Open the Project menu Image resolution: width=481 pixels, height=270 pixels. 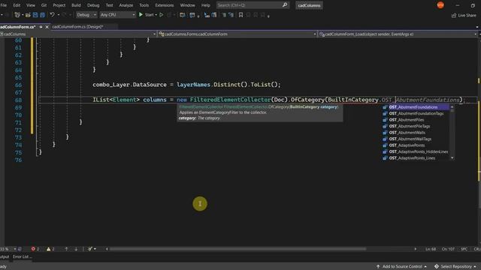coord(59,5)
